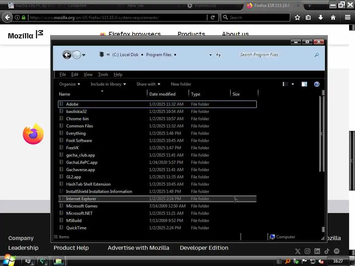
Task: Open the Firefox downloads arrow icon
Action: (x=321, y=17)
